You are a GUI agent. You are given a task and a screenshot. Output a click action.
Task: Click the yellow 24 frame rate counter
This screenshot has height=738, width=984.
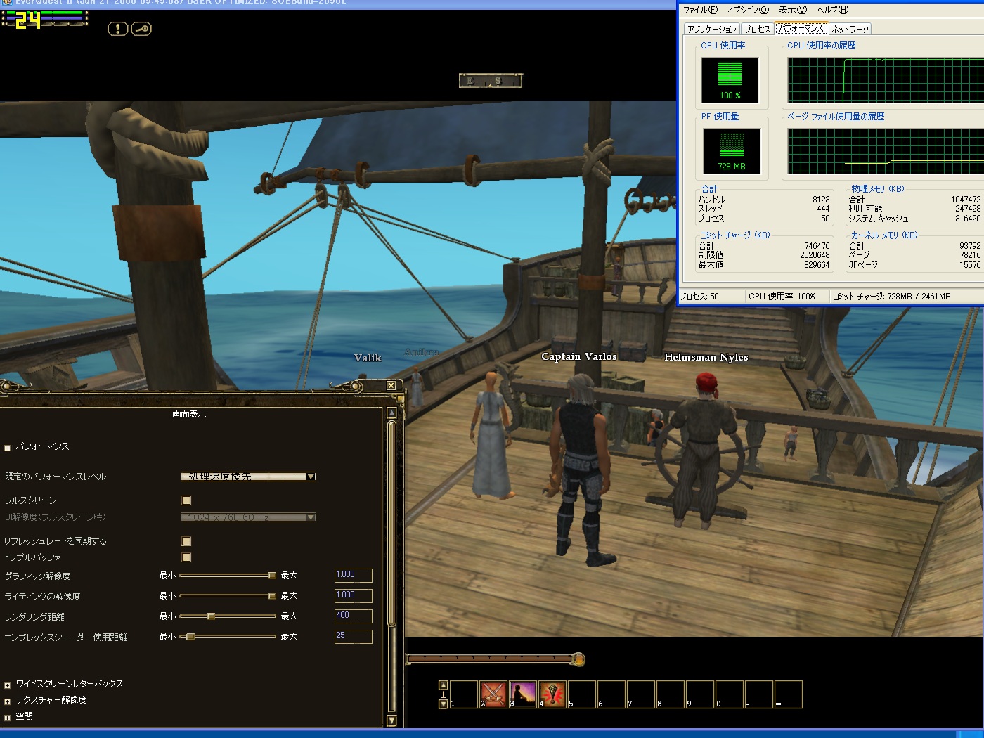(x=28, y=20)
